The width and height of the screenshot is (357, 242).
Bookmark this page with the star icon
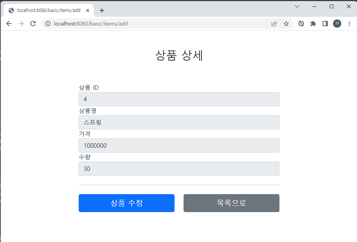(x=286, y=24)
